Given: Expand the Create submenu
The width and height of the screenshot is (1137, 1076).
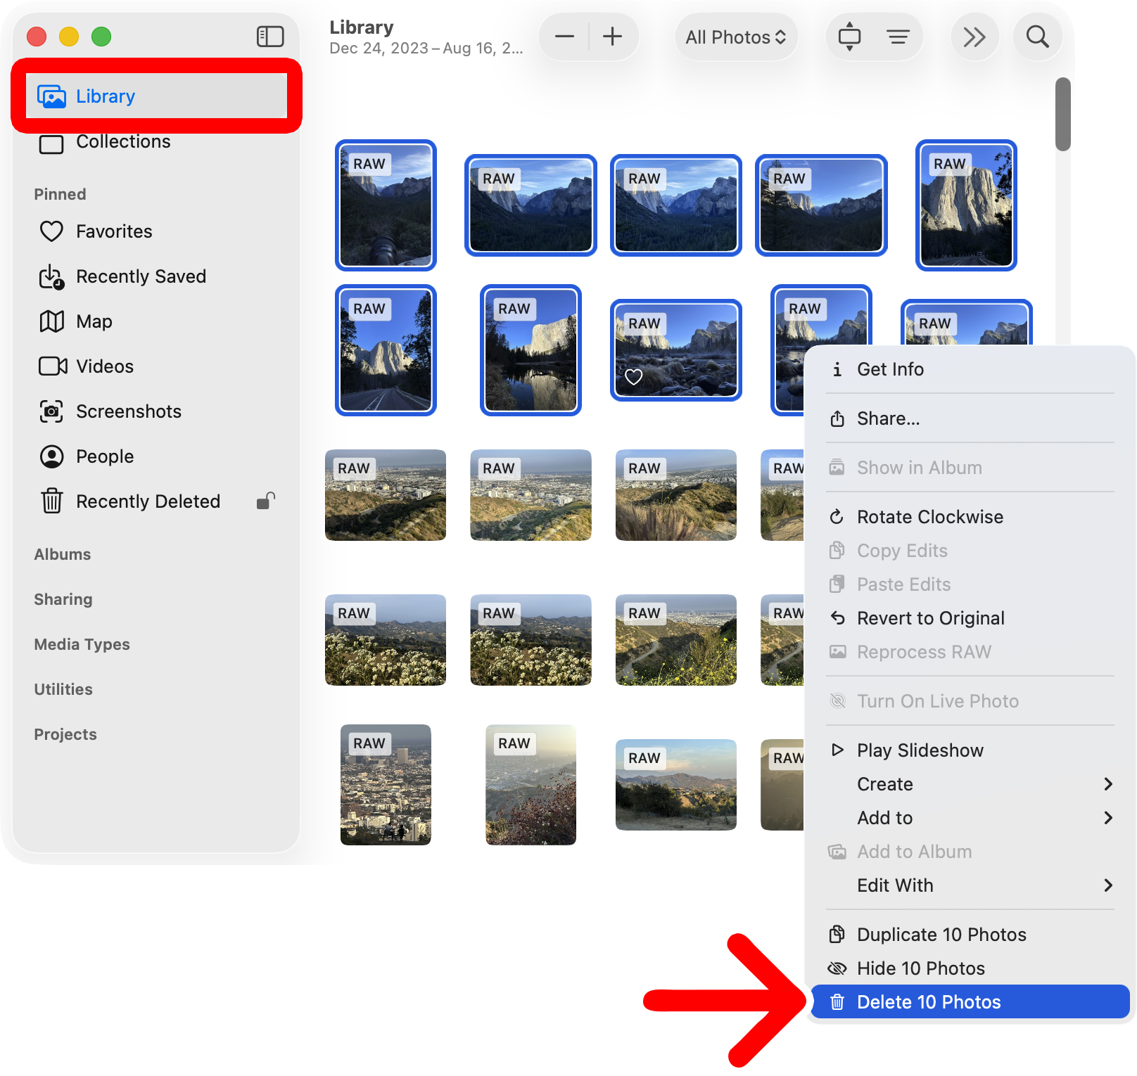Looking at the screenshot, I should click(x=885, y=784).
